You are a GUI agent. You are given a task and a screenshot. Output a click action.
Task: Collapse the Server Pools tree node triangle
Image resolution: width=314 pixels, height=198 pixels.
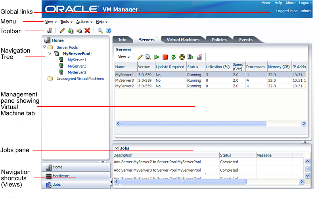pyautogui.click(x=44, y=47)
